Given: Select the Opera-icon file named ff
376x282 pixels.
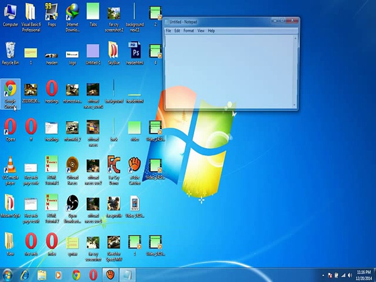Looking at the screenshot, I should coord(31,130).
